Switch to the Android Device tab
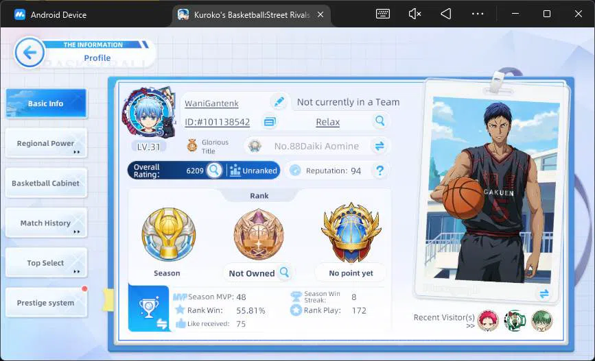Screen dimensions: 595x361 [x=50, y=15]
